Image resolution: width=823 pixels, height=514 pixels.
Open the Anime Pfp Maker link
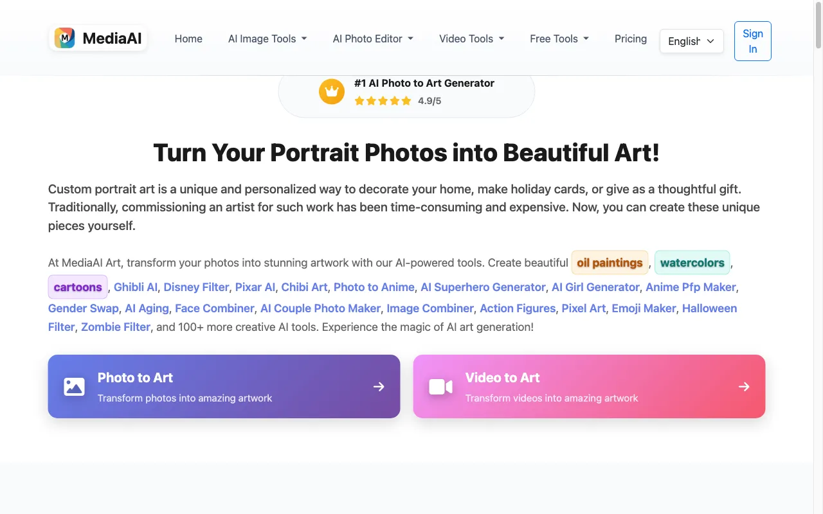691,287
